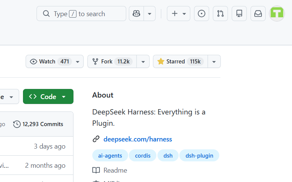This screenshot has height=182, width=292.
Task: Click the Fork button
Action: pyautogui.click(x=112, y=62)
